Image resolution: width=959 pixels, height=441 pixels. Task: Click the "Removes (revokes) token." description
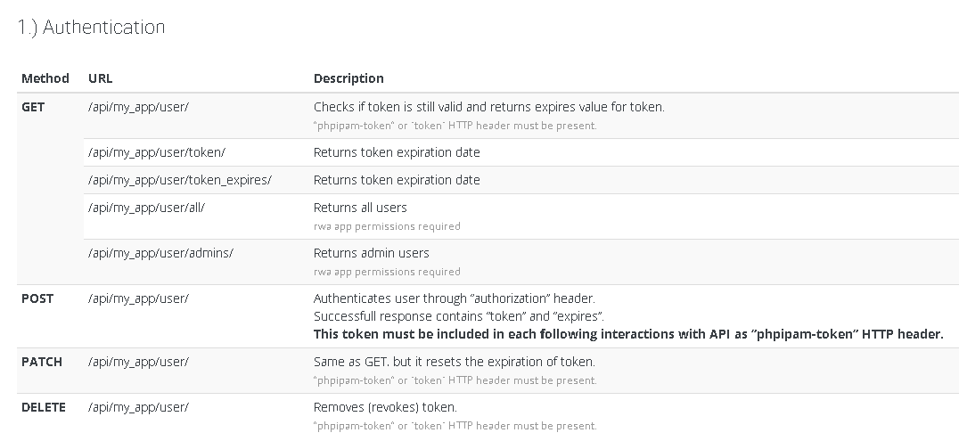click(x=385, y=407)
